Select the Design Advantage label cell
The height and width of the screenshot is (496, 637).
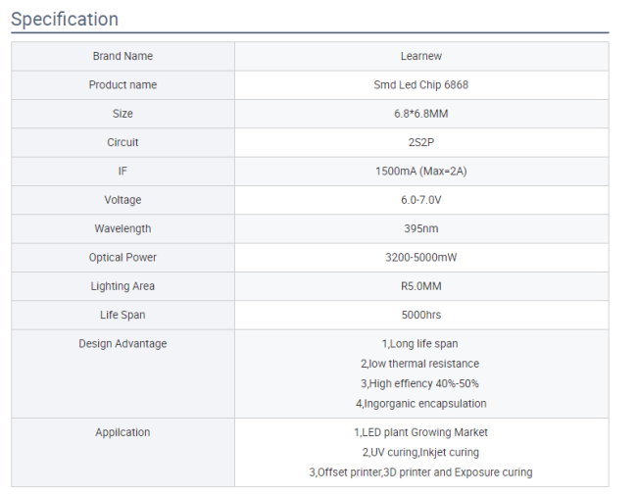pos(122,344)
